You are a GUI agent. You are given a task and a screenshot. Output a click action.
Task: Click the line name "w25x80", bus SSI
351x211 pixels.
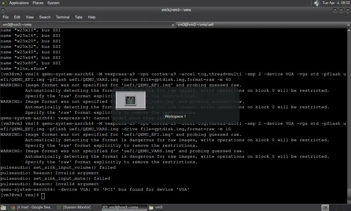30,63
